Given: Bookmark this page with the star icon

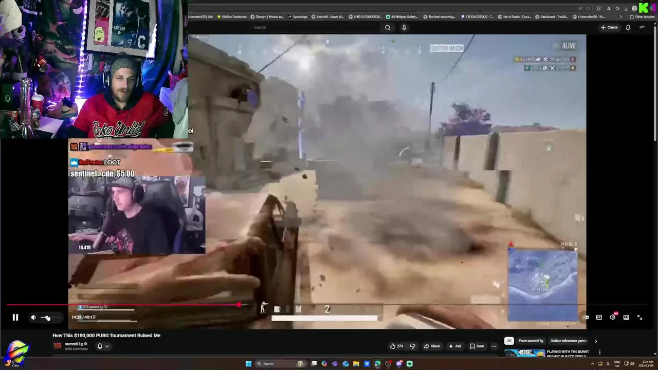Looking at the screenshot, I should click(588, 8).
